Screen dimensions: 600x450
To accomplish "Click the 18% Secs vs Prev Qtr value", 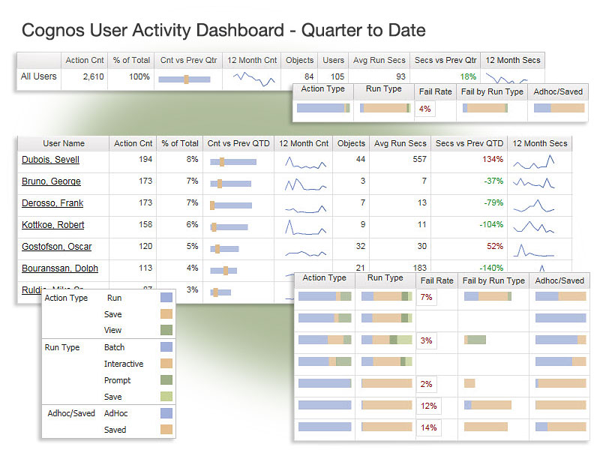I will point(468,76).
